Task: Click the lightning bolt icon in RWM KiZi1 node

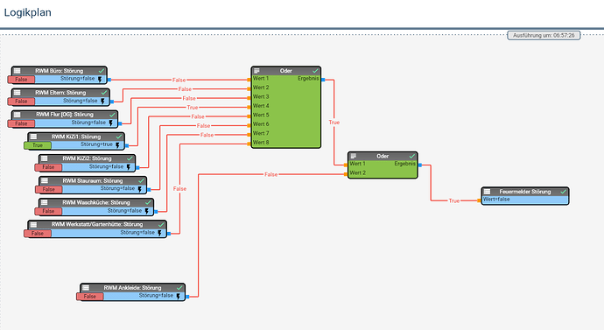Action: click(x=117, y=145)
